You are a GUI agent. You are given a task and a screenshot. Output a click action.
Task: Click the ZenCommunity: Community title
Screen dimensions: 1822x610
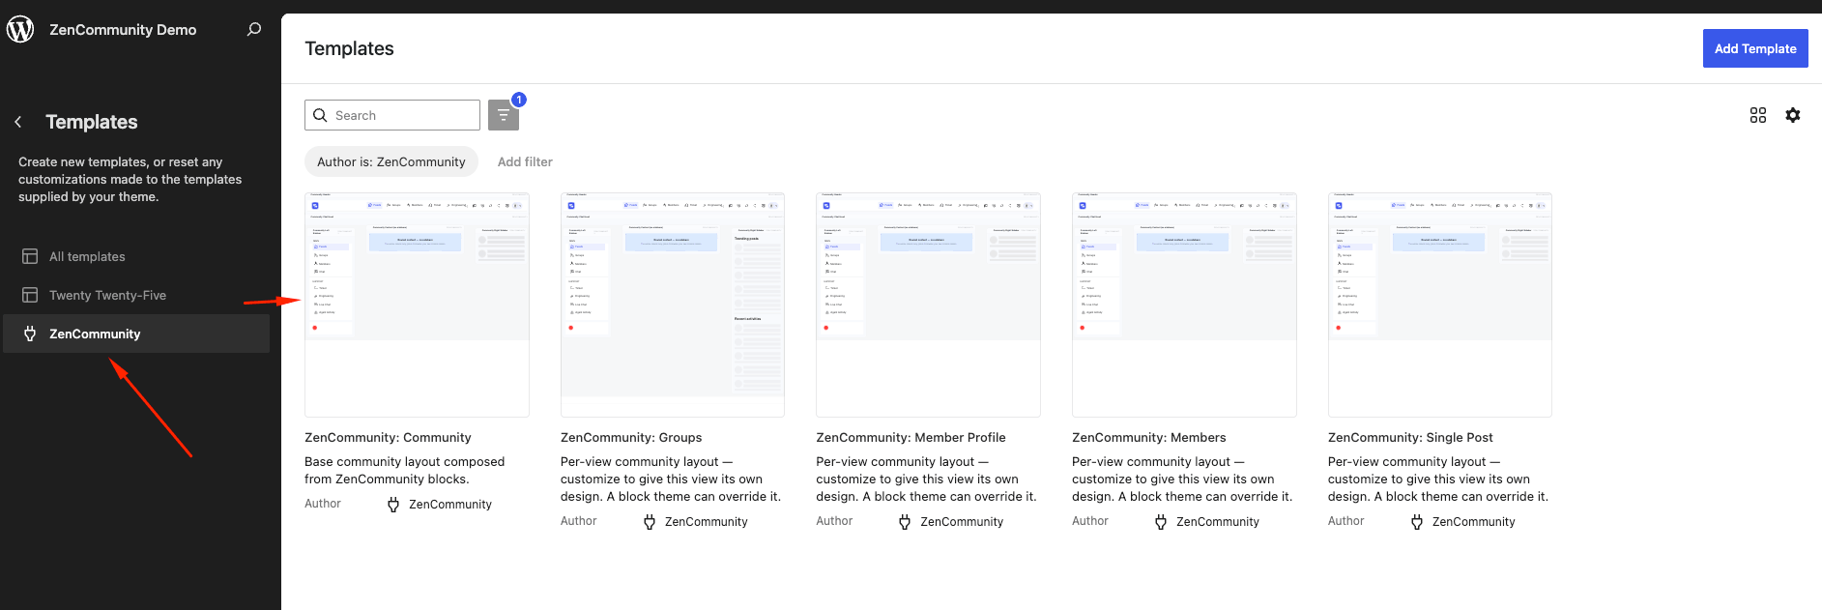click(x=388, y=438)
